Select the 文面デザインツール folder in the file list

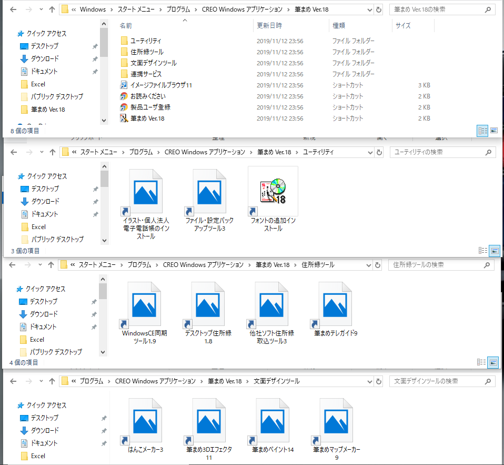153,63
